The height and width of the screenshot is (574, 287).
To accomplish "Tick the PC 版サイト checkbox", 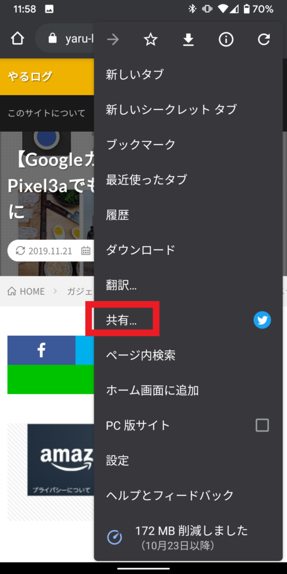I will 262,425.
